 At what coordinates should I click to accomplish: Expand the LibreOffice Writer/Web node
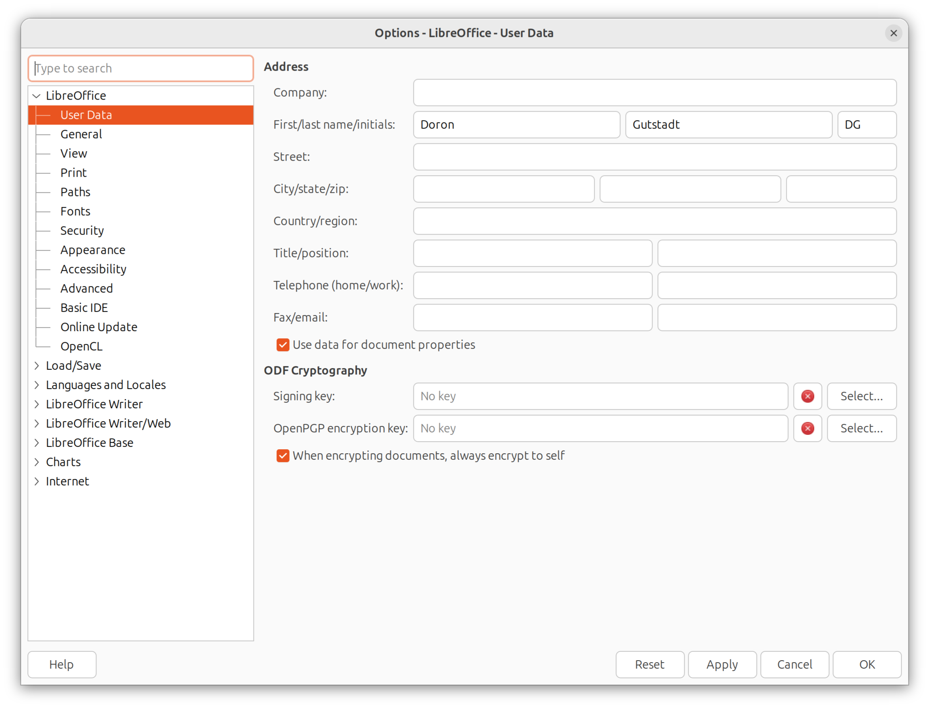coord(37,423)
